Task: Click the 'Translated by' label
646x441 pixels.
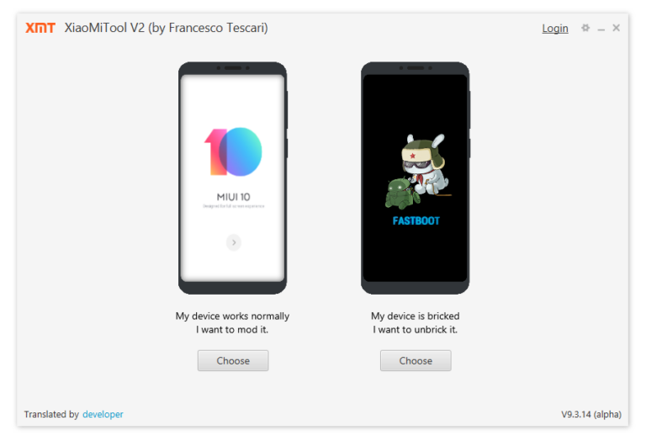Action: 51,414
